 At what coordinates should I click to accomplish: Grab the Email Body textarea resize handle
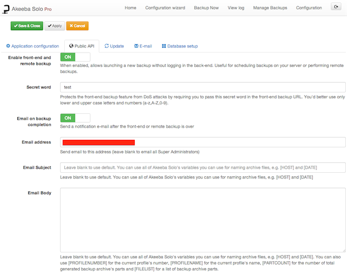click(344, 251)
